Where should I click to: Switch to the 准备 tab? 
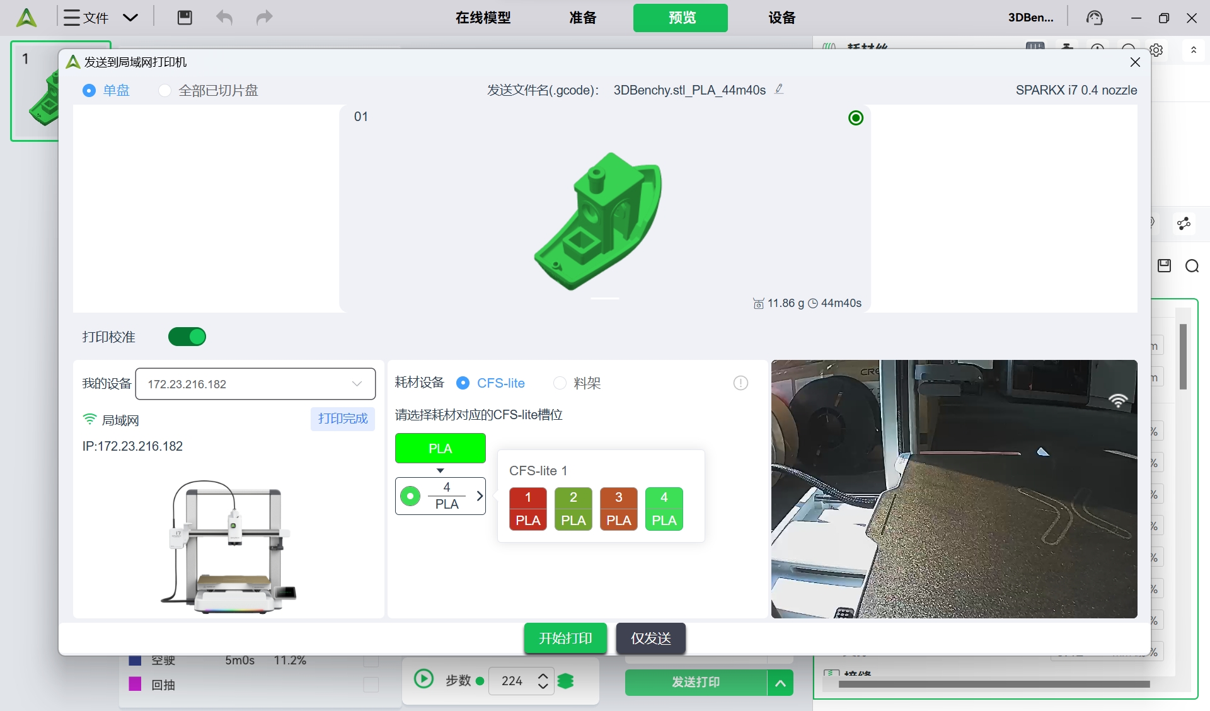(x=582, y=18)
